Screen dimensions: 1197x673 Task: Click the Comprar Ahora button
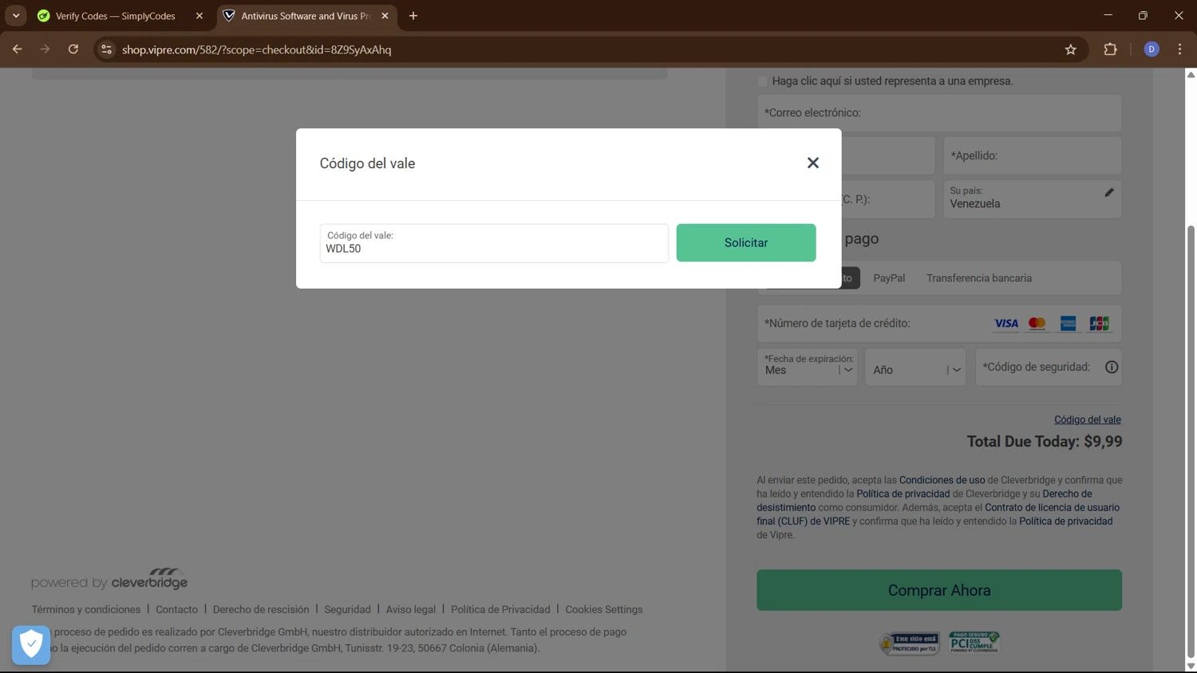tap(939, 590)
